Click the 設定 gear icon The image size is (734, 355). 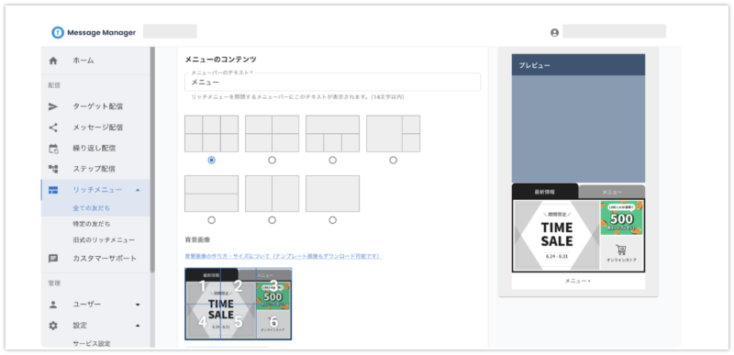[53, 325]
